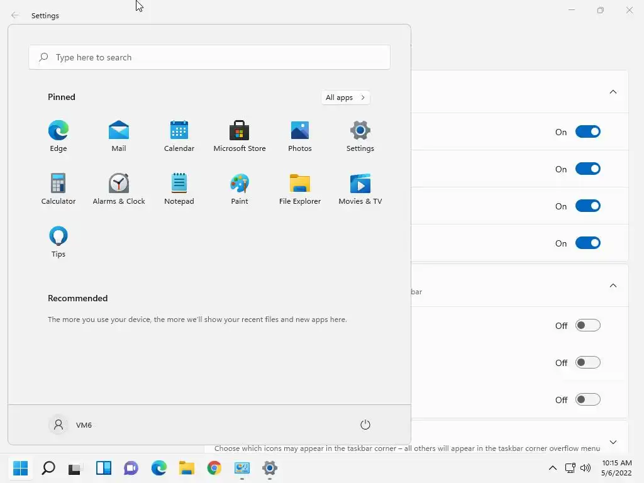Viewport: 644px width, 483px height.
Task: Open Widgets from the taskbar
Action: click(x=104, y=468)
